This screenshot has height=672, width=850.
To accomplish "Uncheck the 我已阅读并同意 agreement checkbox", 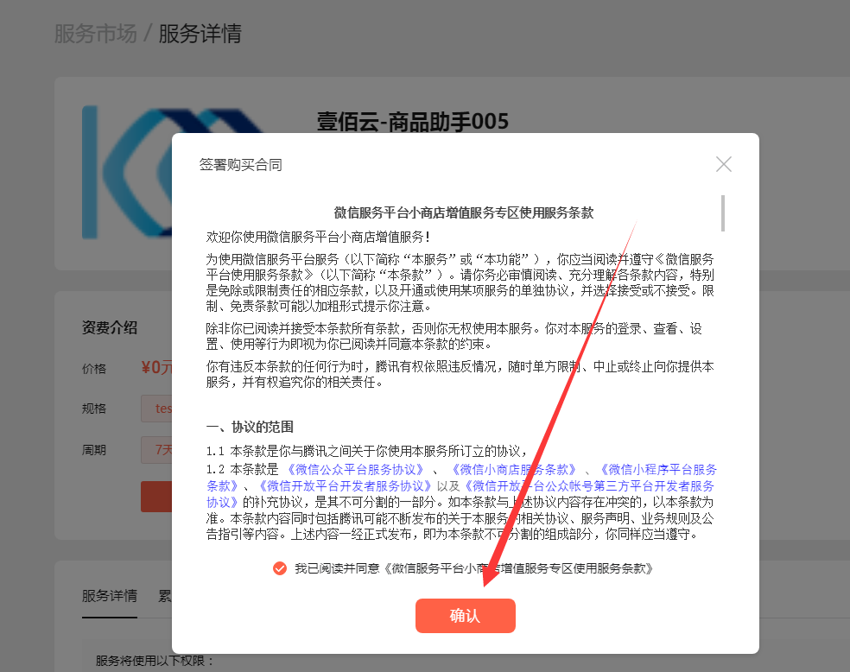I will pyautogui.click(x=280, y=568).
